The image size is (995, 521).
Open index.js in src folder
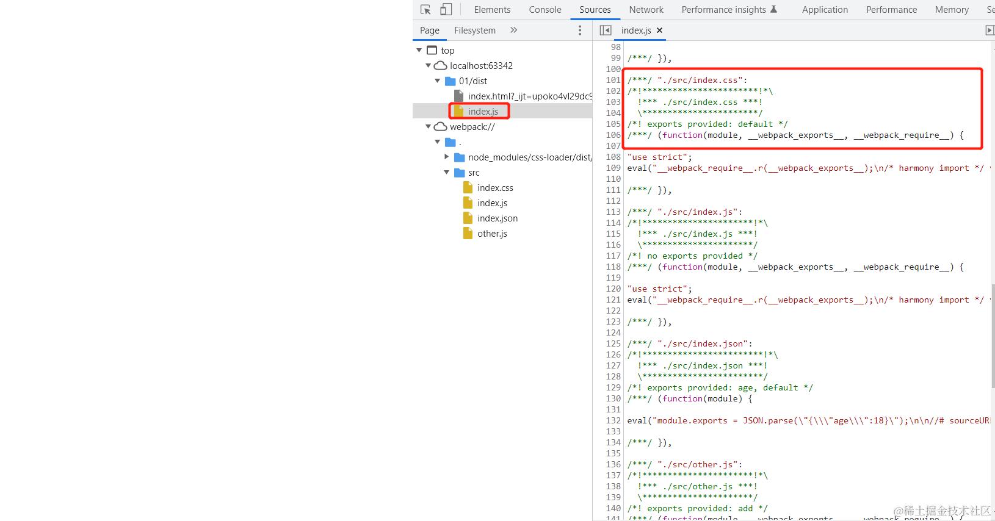click(x=492, y=203)
